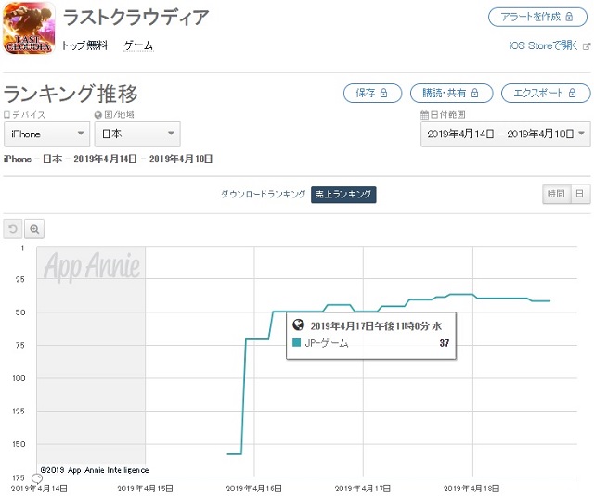Image resolution: width=594 pixels, height=496 pixels.
Task: Open the 日本 country dropdown
Action: click(x=136, y=134)
